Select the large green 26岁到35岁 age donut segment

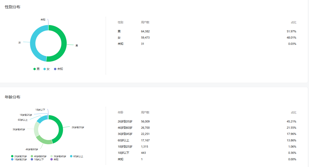tap(60, 129)
